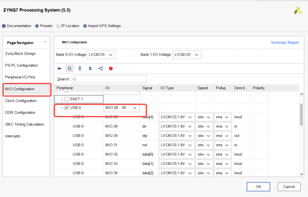
Task: Open the Summary Report link
Action: point(285,43)
